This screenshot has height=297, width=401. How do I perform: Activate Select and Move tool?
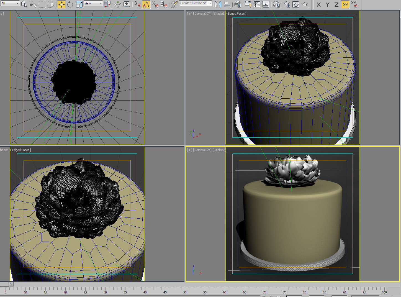(x=61, y=4)
